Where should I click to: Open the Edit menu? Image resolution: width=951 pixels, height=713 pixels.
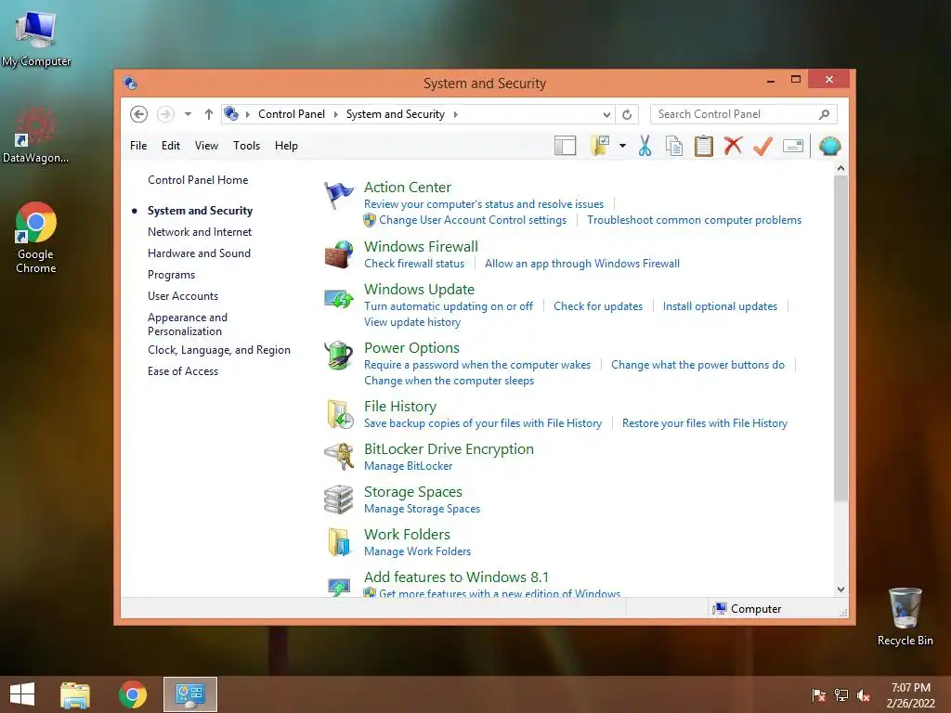[x=171, y=146]
